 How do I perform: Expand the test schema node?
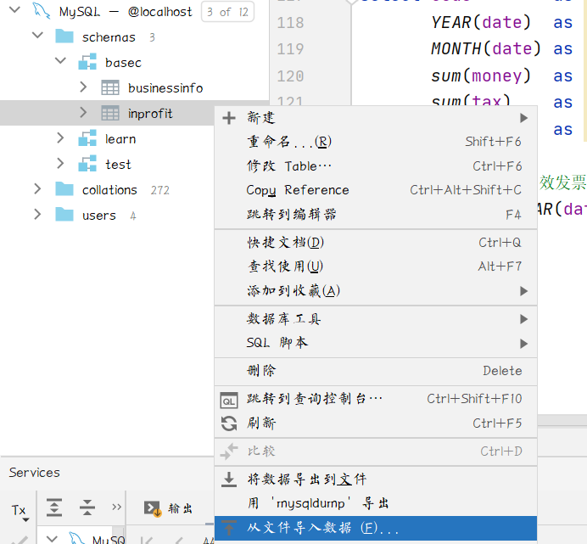pos(60,163)
